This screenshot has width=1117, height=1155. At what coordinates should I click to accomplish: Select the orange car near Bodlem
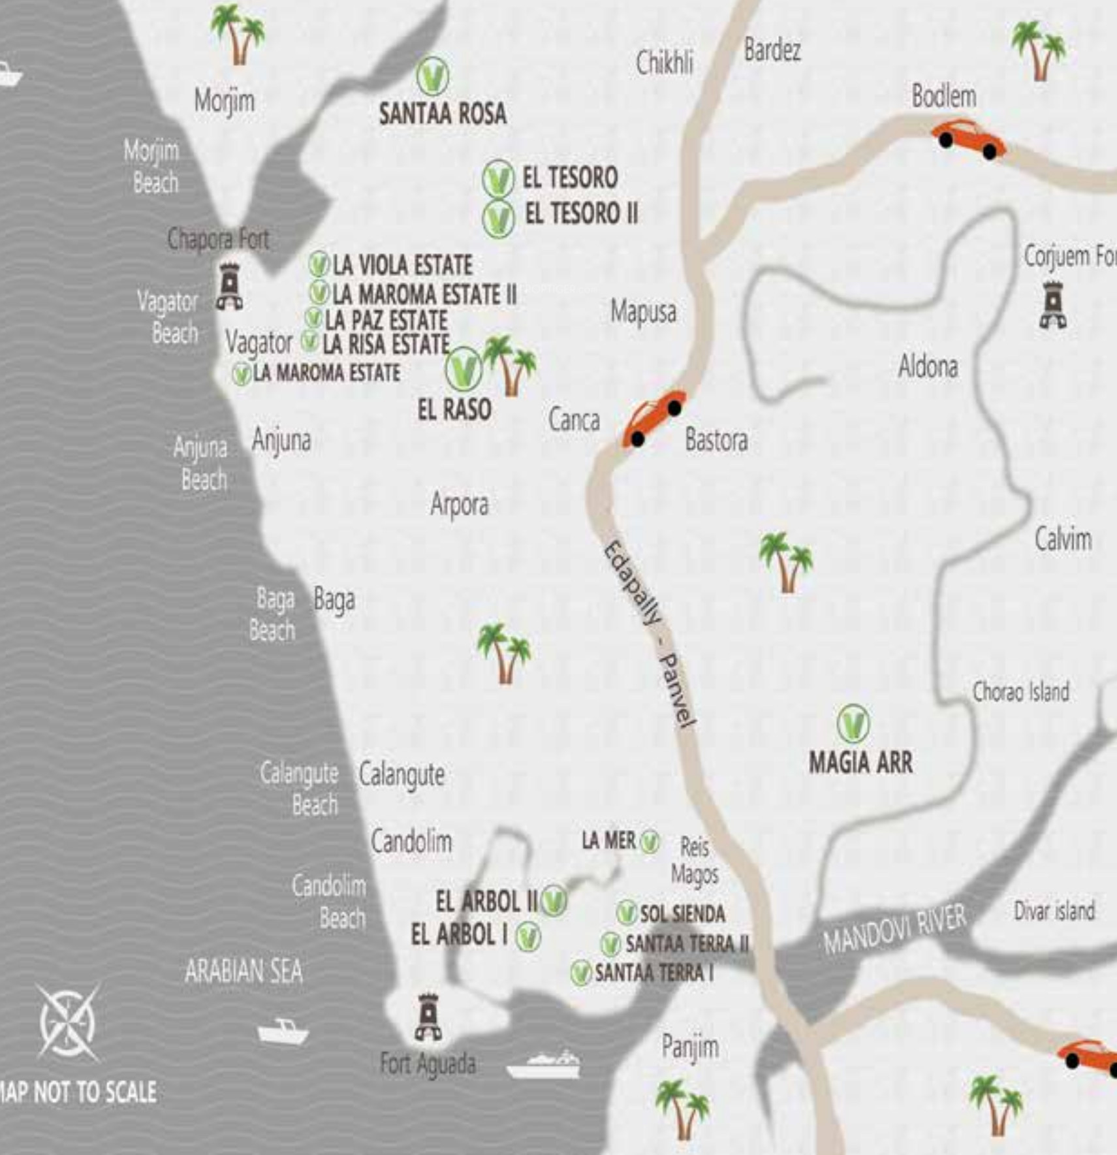coord(967,139)
